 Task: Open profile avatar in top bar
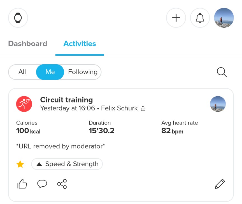coord(224,18)
